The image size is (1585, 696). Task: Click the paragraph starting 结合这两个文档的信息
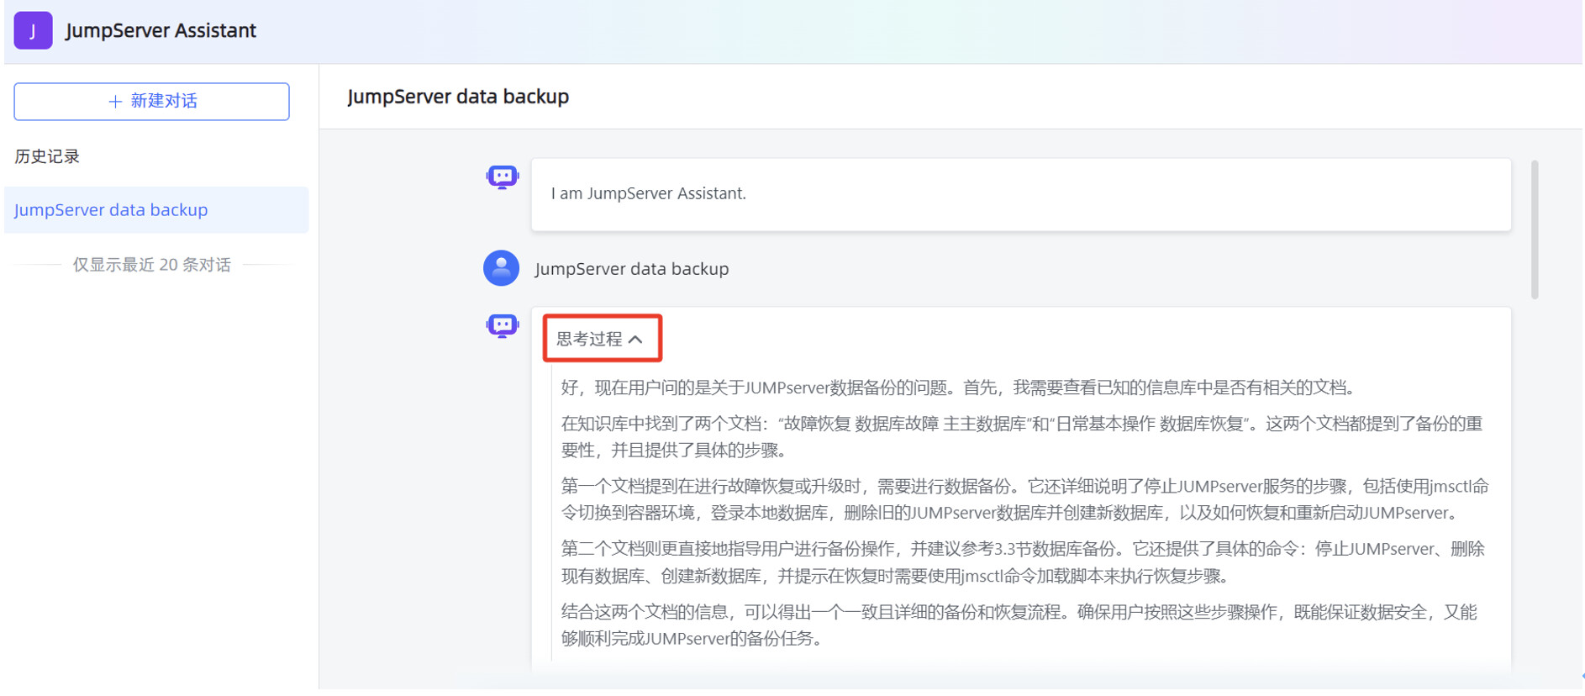pyautogui.click(x=1019, y=625)
